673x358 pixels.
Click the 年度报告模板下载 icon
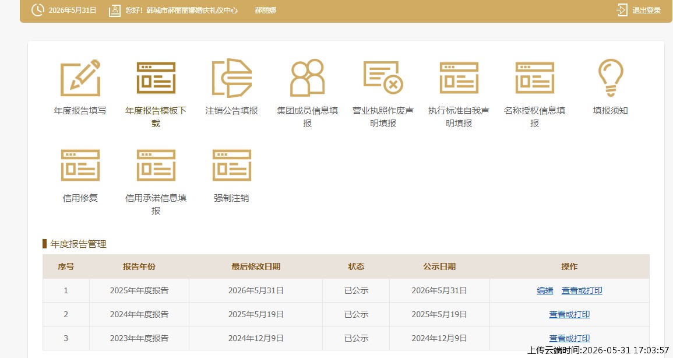(156, 78)
